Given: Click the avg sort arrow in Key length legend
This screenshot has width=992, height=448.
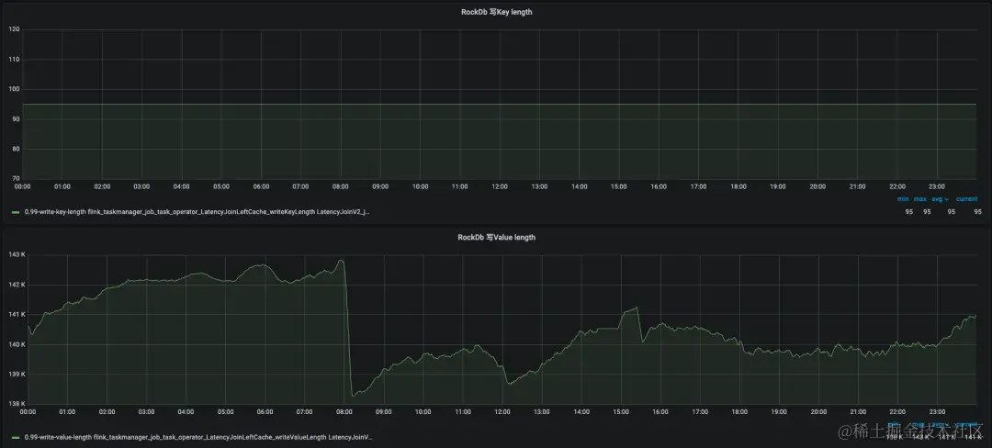Looking at the screenshot, I should (946, 199).
